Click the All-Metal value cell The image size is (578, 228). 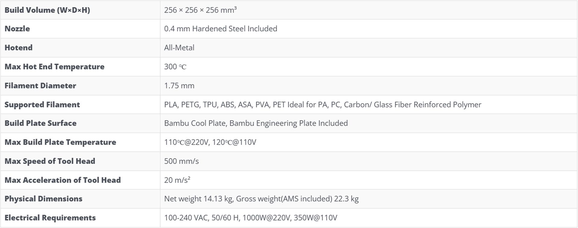point(179,48)
